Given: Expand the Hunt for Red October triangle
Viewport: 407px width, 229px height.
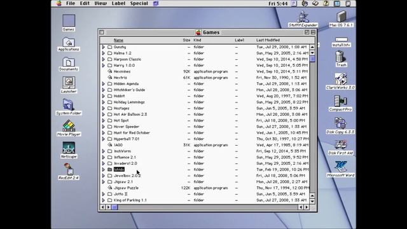Looking at the screenshot, I should pyautogui.click(x=103, y=133).
